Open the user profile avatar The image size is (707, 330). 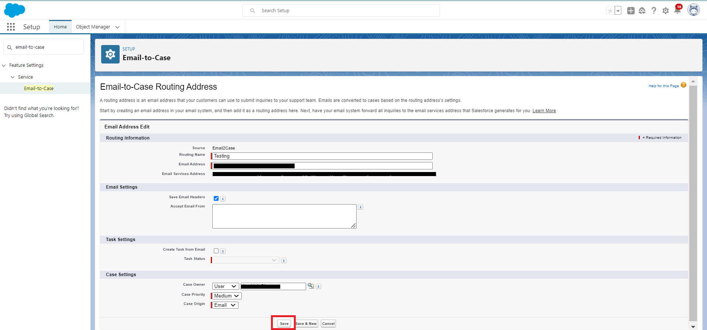click(693, 10)
